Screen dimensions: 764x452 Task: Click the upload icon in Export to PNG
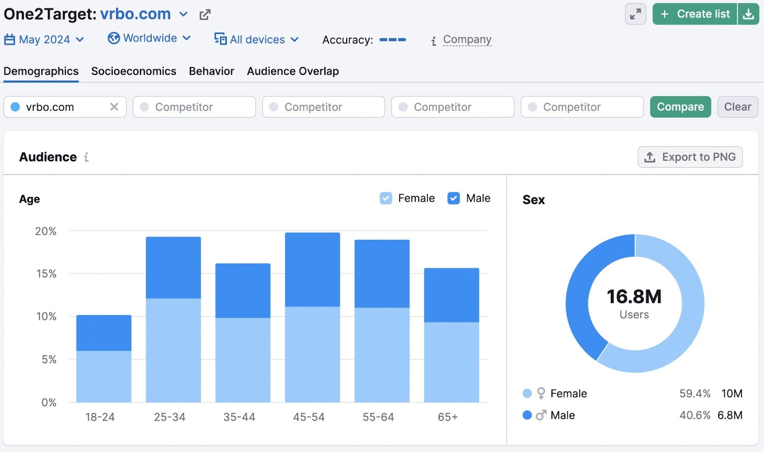pos(650,157)
